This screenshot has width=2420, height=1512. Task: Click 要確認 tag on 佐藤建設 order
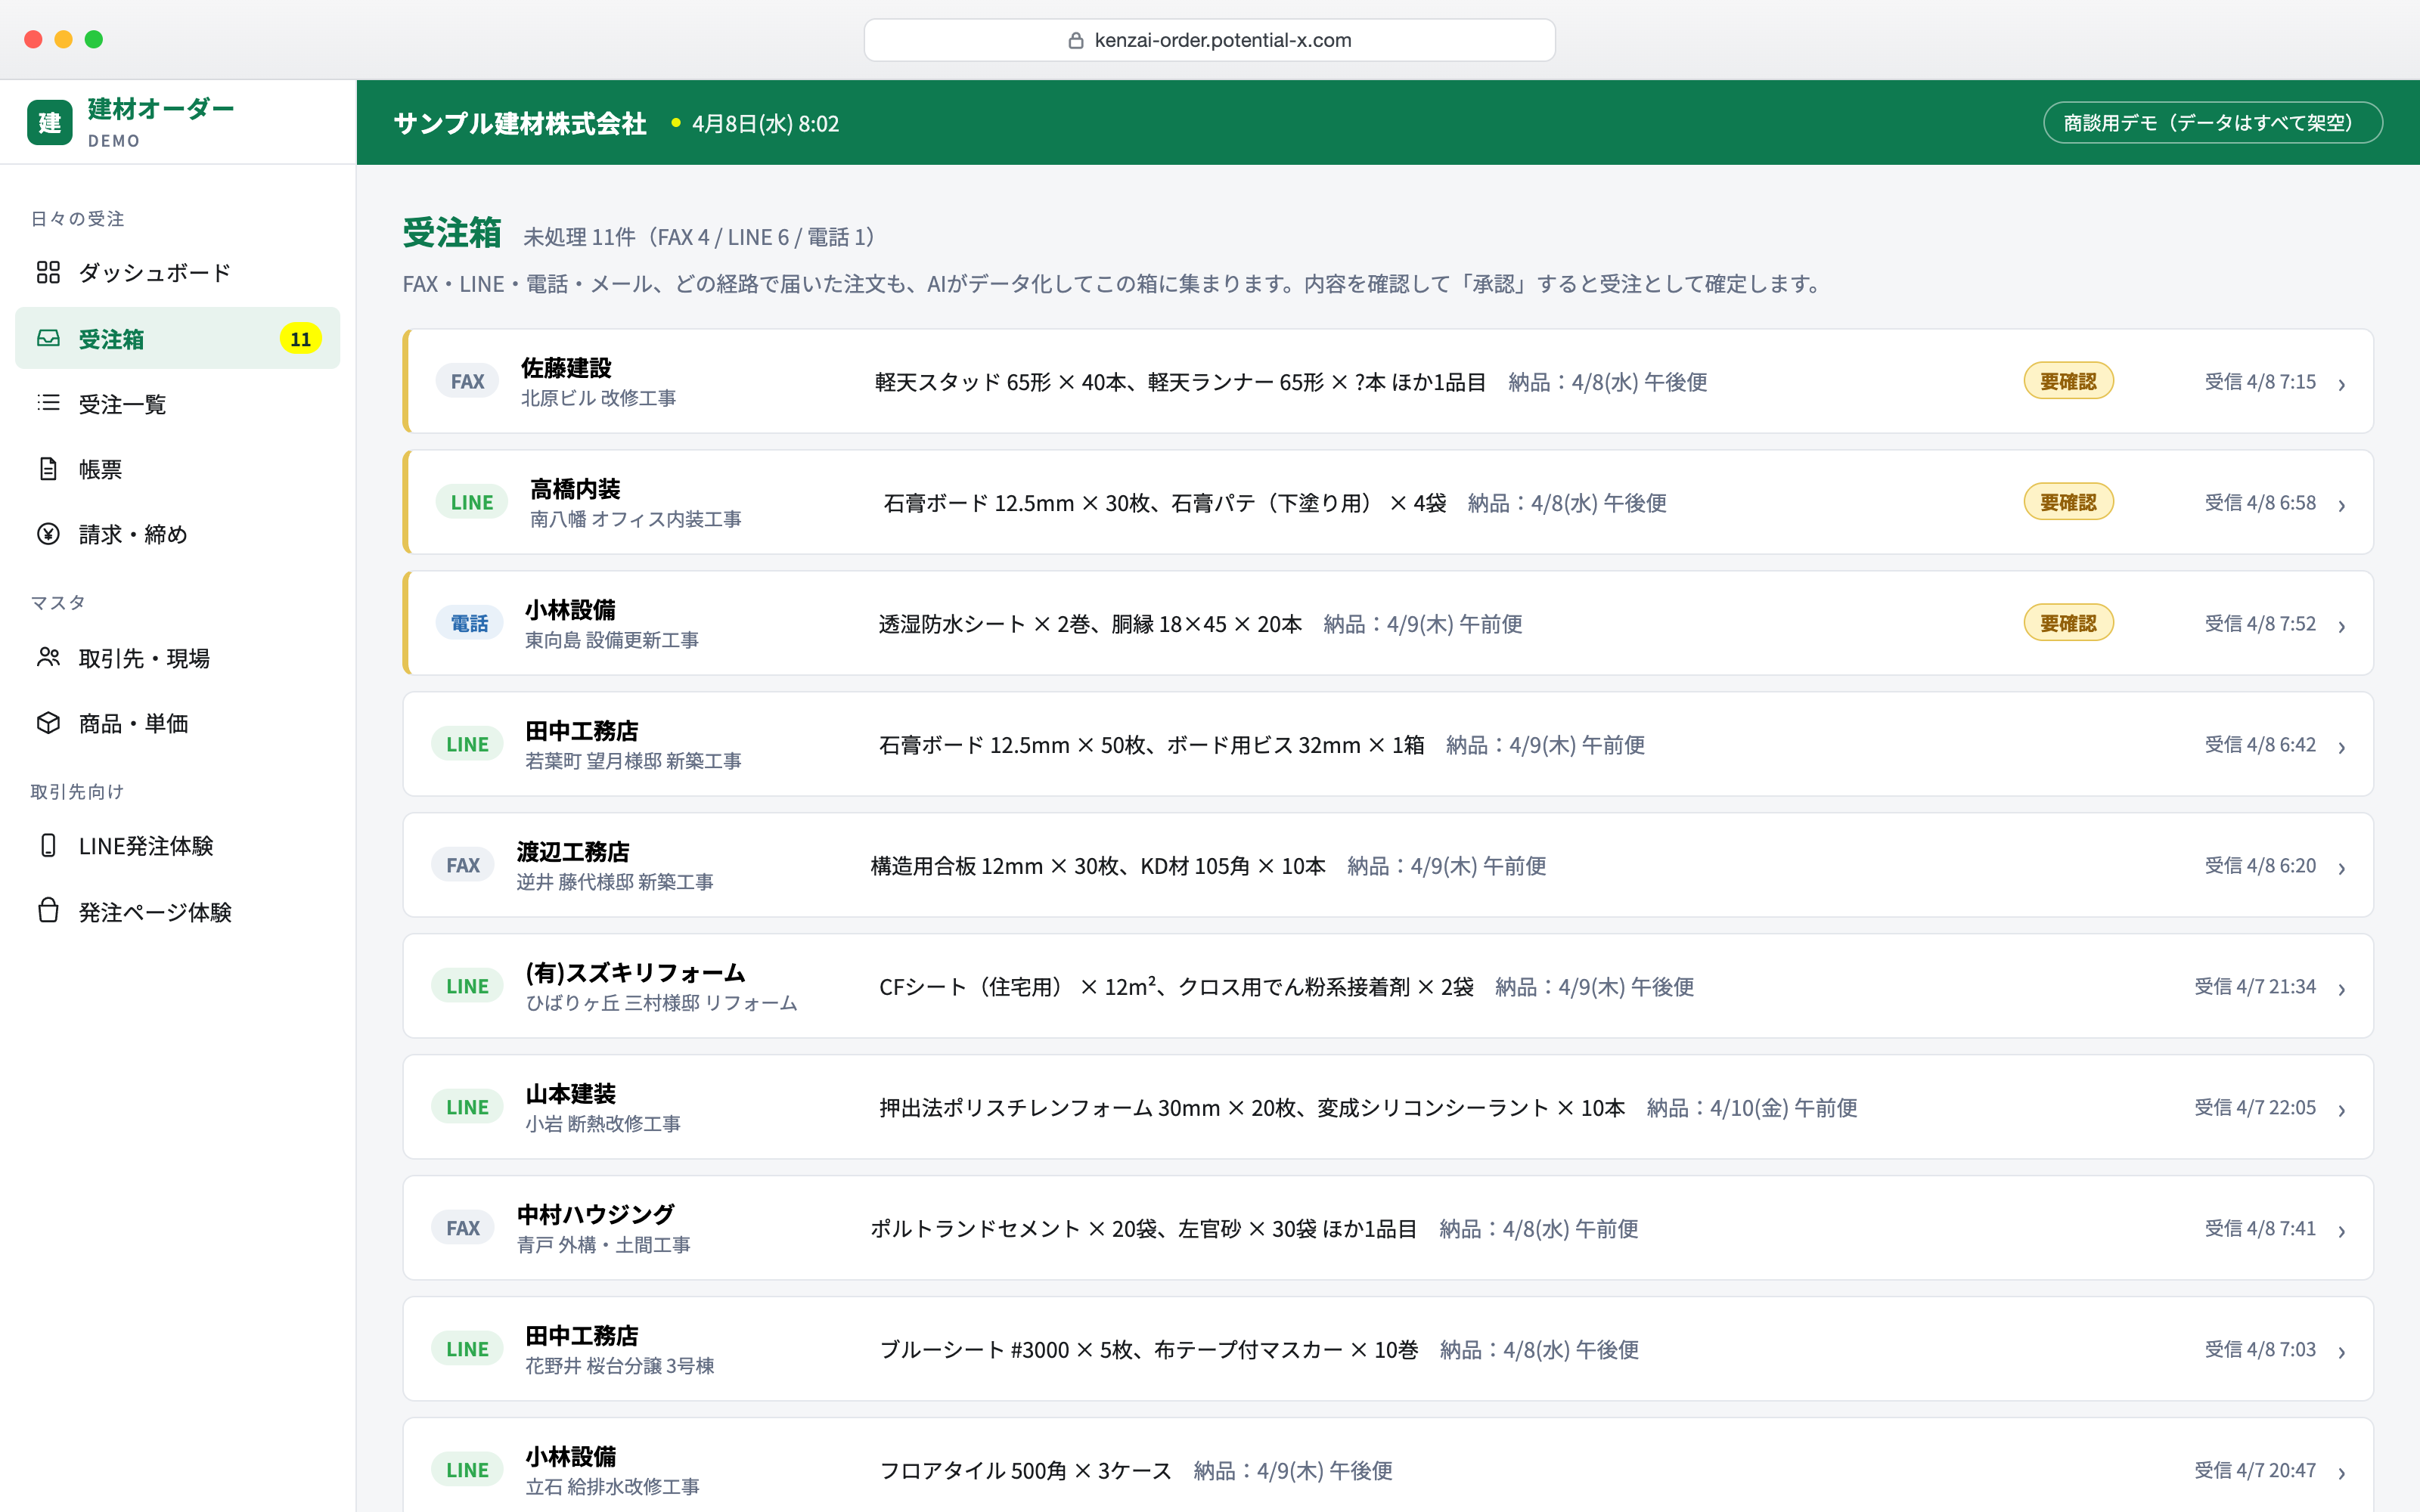coord(2068,381)
